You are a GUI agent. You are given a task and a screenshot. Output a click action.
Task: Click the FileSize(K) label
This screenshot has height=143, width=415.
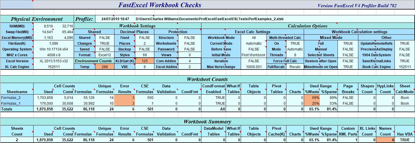point(17,43)
